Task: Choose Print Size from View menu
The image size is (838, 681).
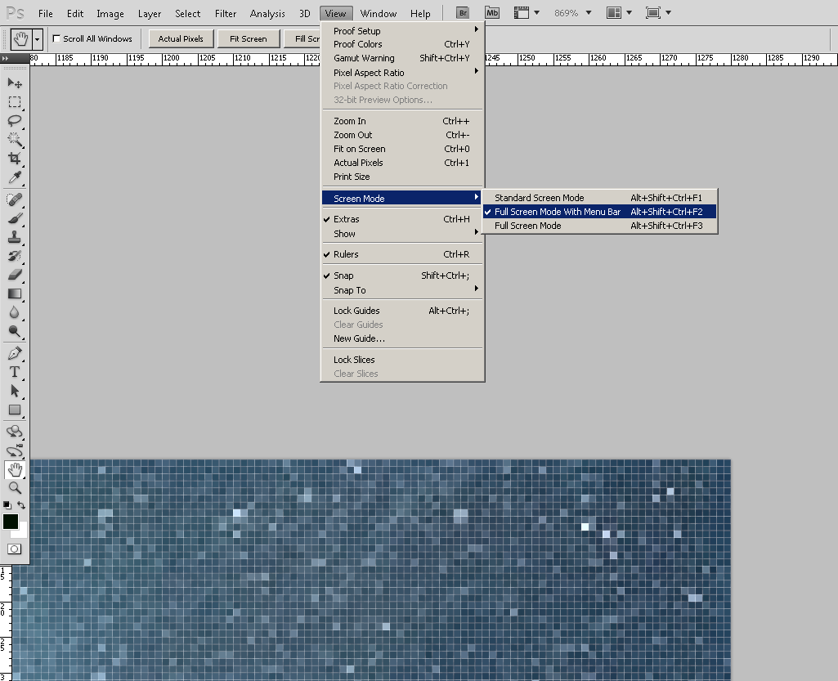Action: [x=402, y=177]
